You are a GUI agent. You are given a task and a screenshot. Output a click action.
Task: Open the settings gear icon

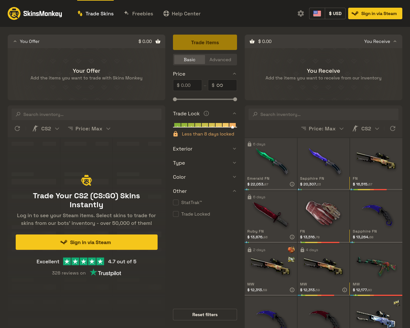coord(300,13)
